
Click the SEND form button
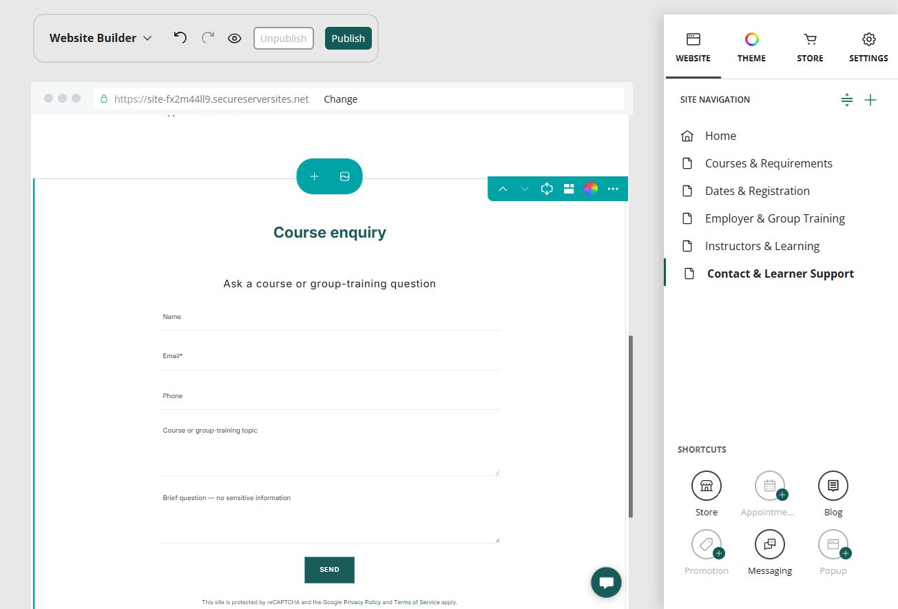329,570
